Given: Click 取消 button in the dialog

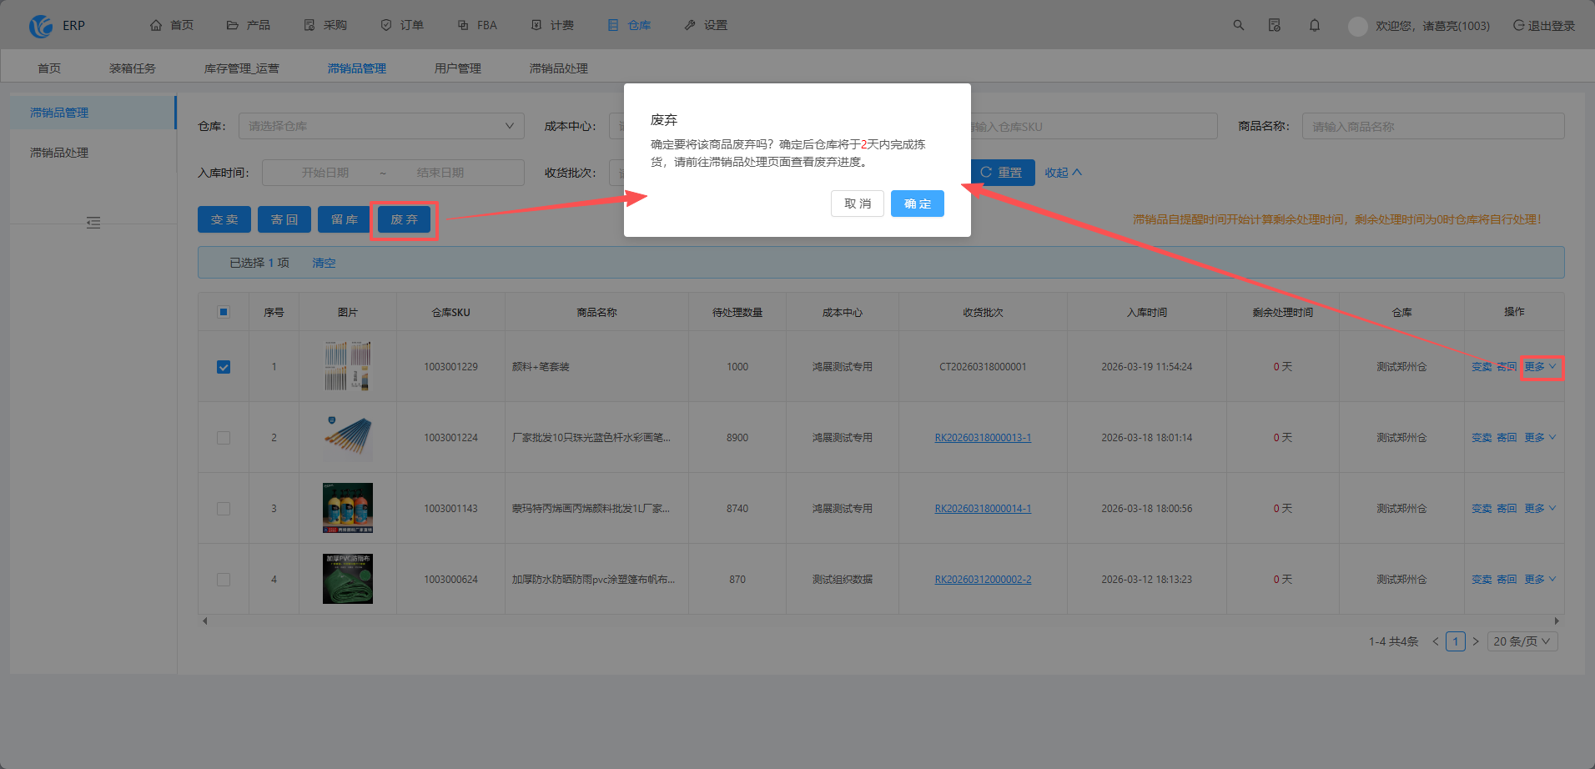Looking at the screenshot, I should coord(858,204).
